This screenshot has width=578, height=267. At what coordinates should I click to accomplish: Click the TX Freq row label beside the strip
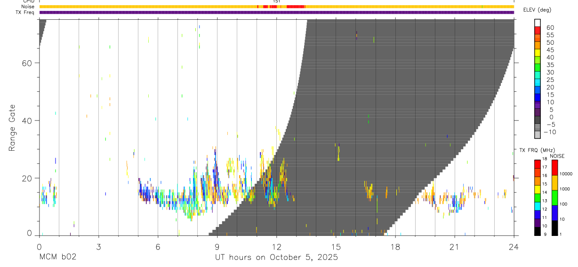point(25,12)
